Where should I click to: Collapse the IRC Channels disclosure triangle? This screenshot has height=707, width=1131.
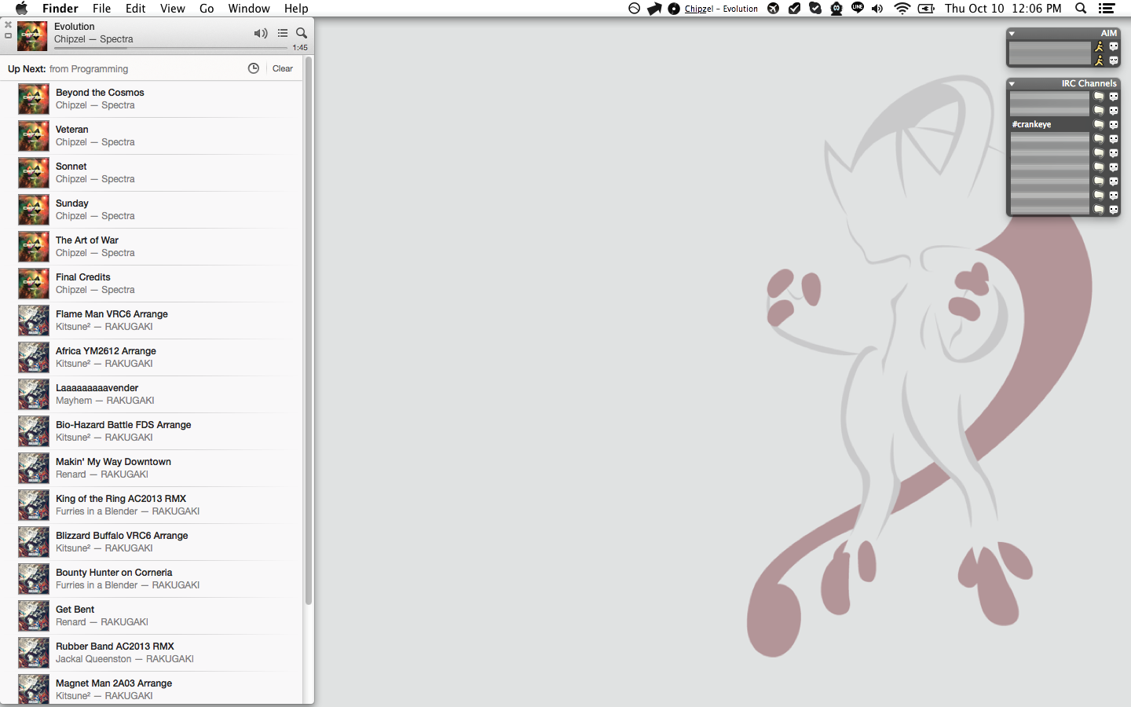[x=1012, y=83]
